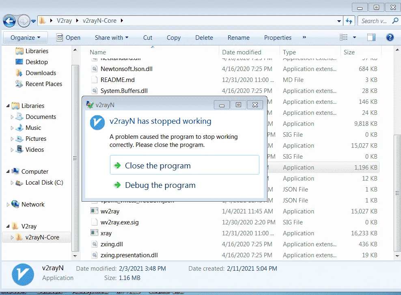Sort by the Size column header
Screen dimensions: 401x295
pos(349,52)
